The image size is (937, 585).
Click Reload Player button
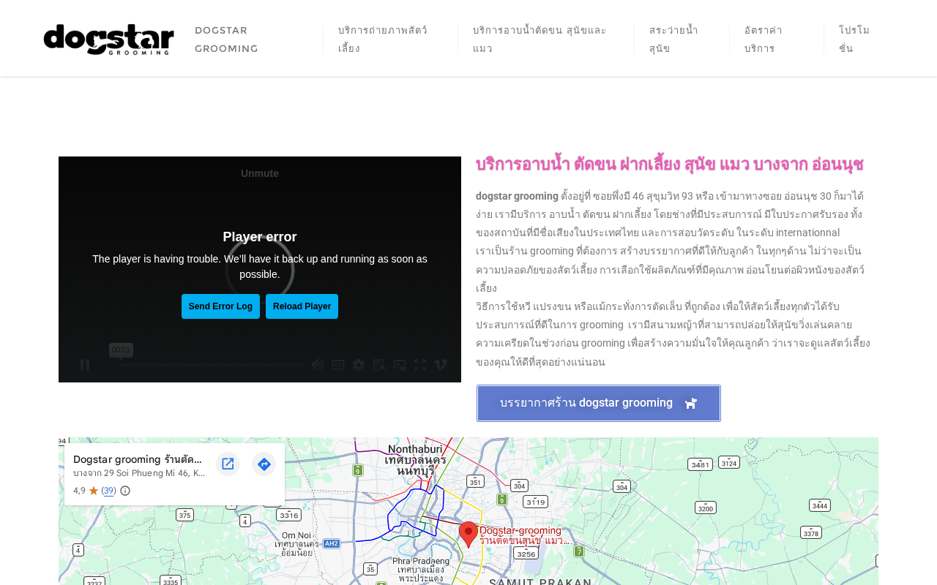click(x=302, y=306)
